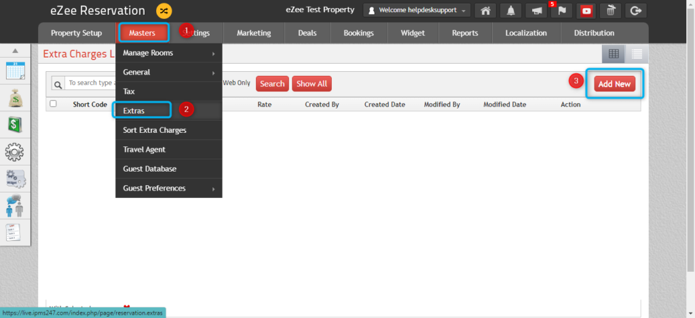695x318 pixels.
Task: Click the green dollar icon in sidebar
Action: [x=16, y=125]
